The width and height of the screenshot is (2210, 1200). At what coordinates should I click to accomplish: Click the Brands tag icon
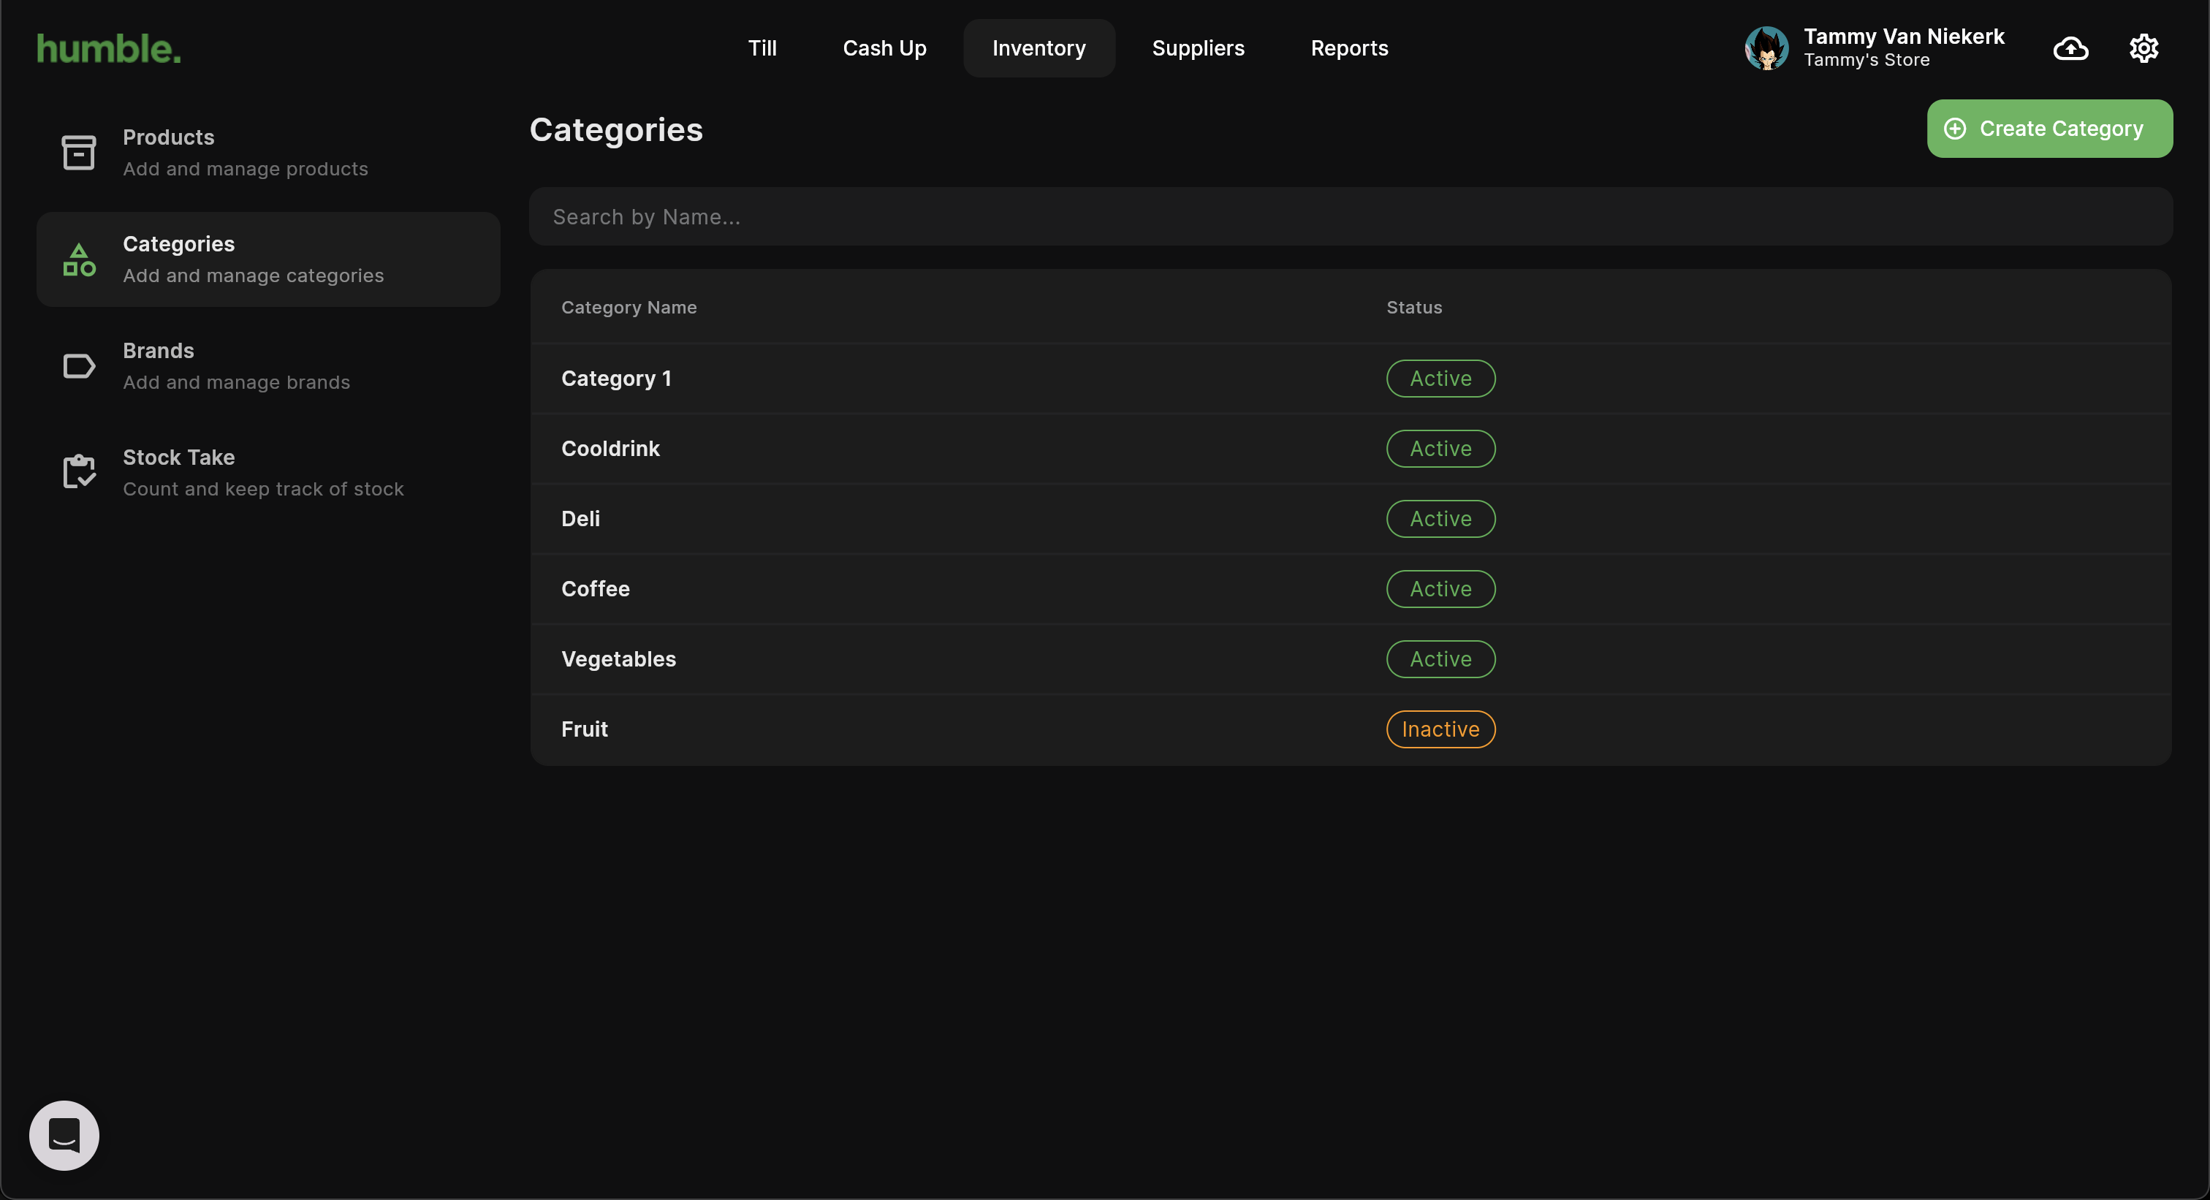point(79,366)
